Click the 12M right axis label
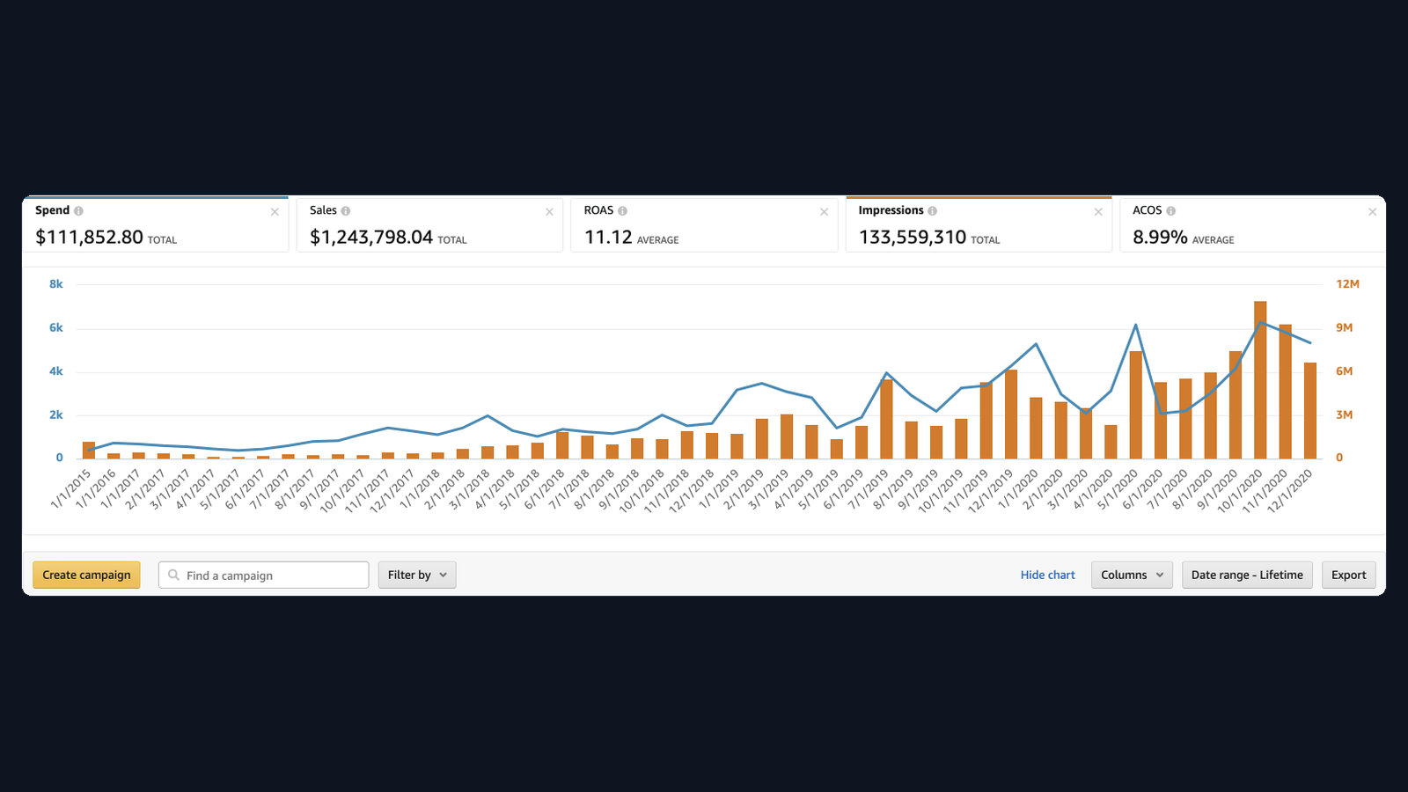1408x792 pixels. coord(1347,284)
